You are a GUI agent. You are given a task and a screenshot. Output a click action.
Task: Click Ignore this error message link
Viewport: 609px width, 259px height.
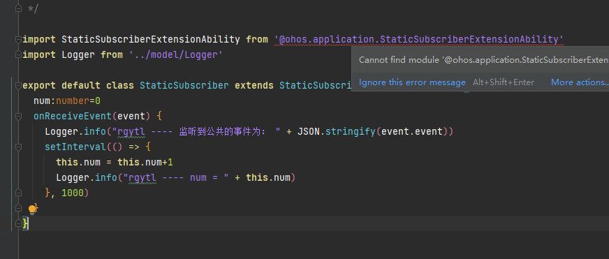click(412, 82)
